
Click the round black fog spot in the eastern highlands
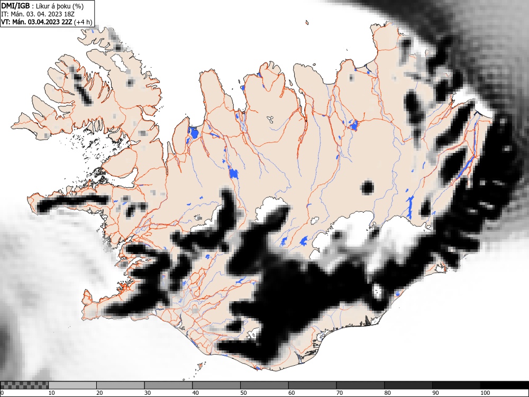(367, 187)
